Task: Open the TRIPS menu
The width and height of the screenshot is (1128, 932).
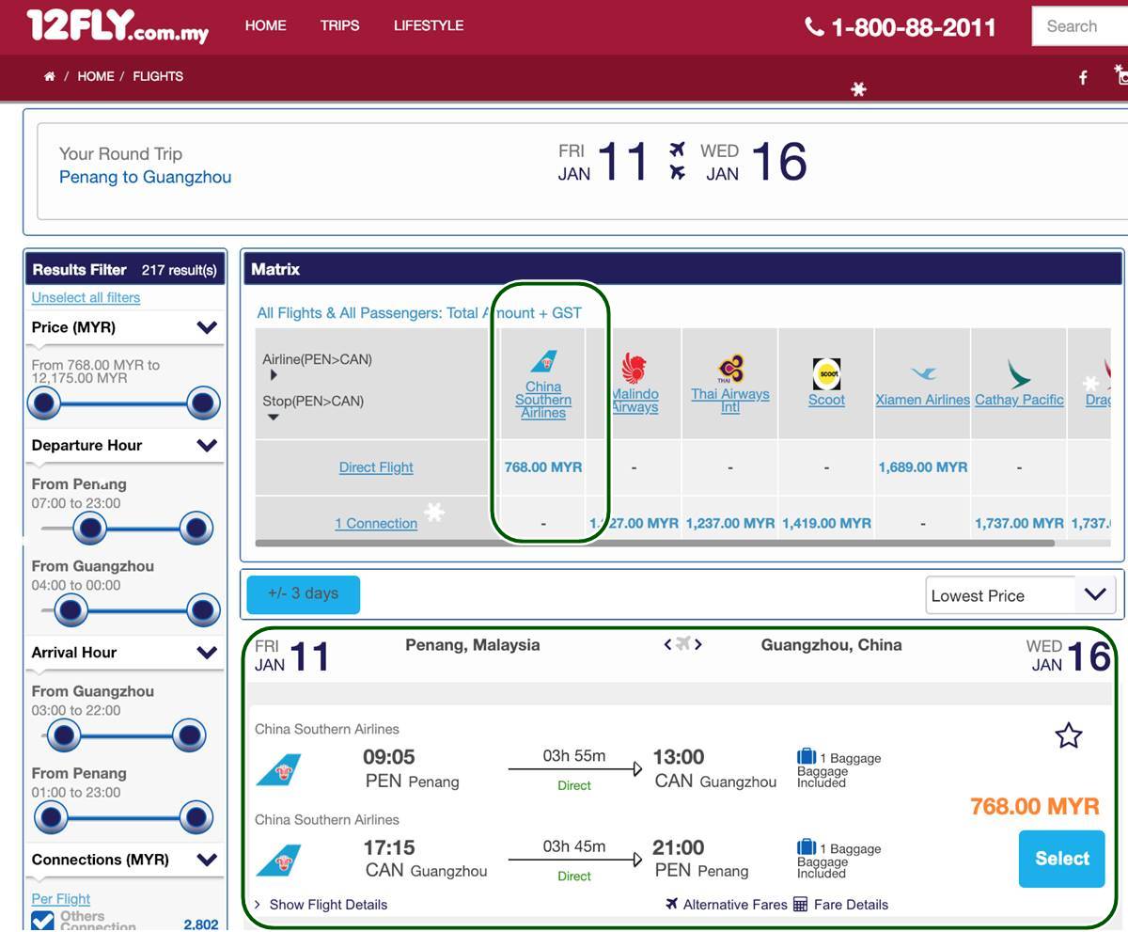Action: pos(339,25)
